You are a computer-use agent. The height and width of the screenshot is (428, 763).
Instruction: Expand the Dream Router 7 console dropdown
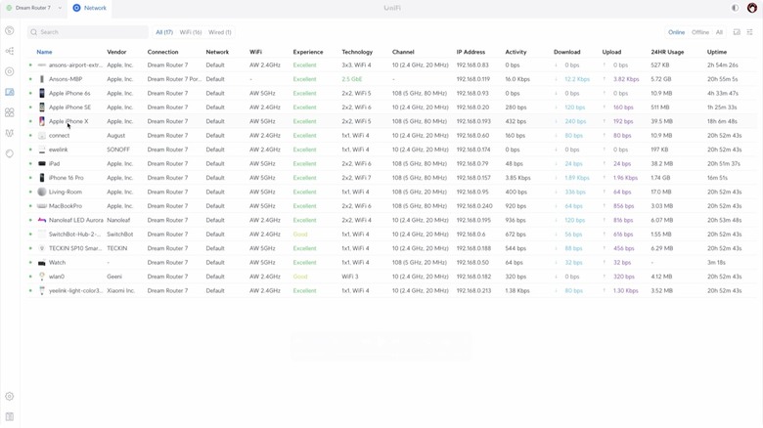click(60, 8)
